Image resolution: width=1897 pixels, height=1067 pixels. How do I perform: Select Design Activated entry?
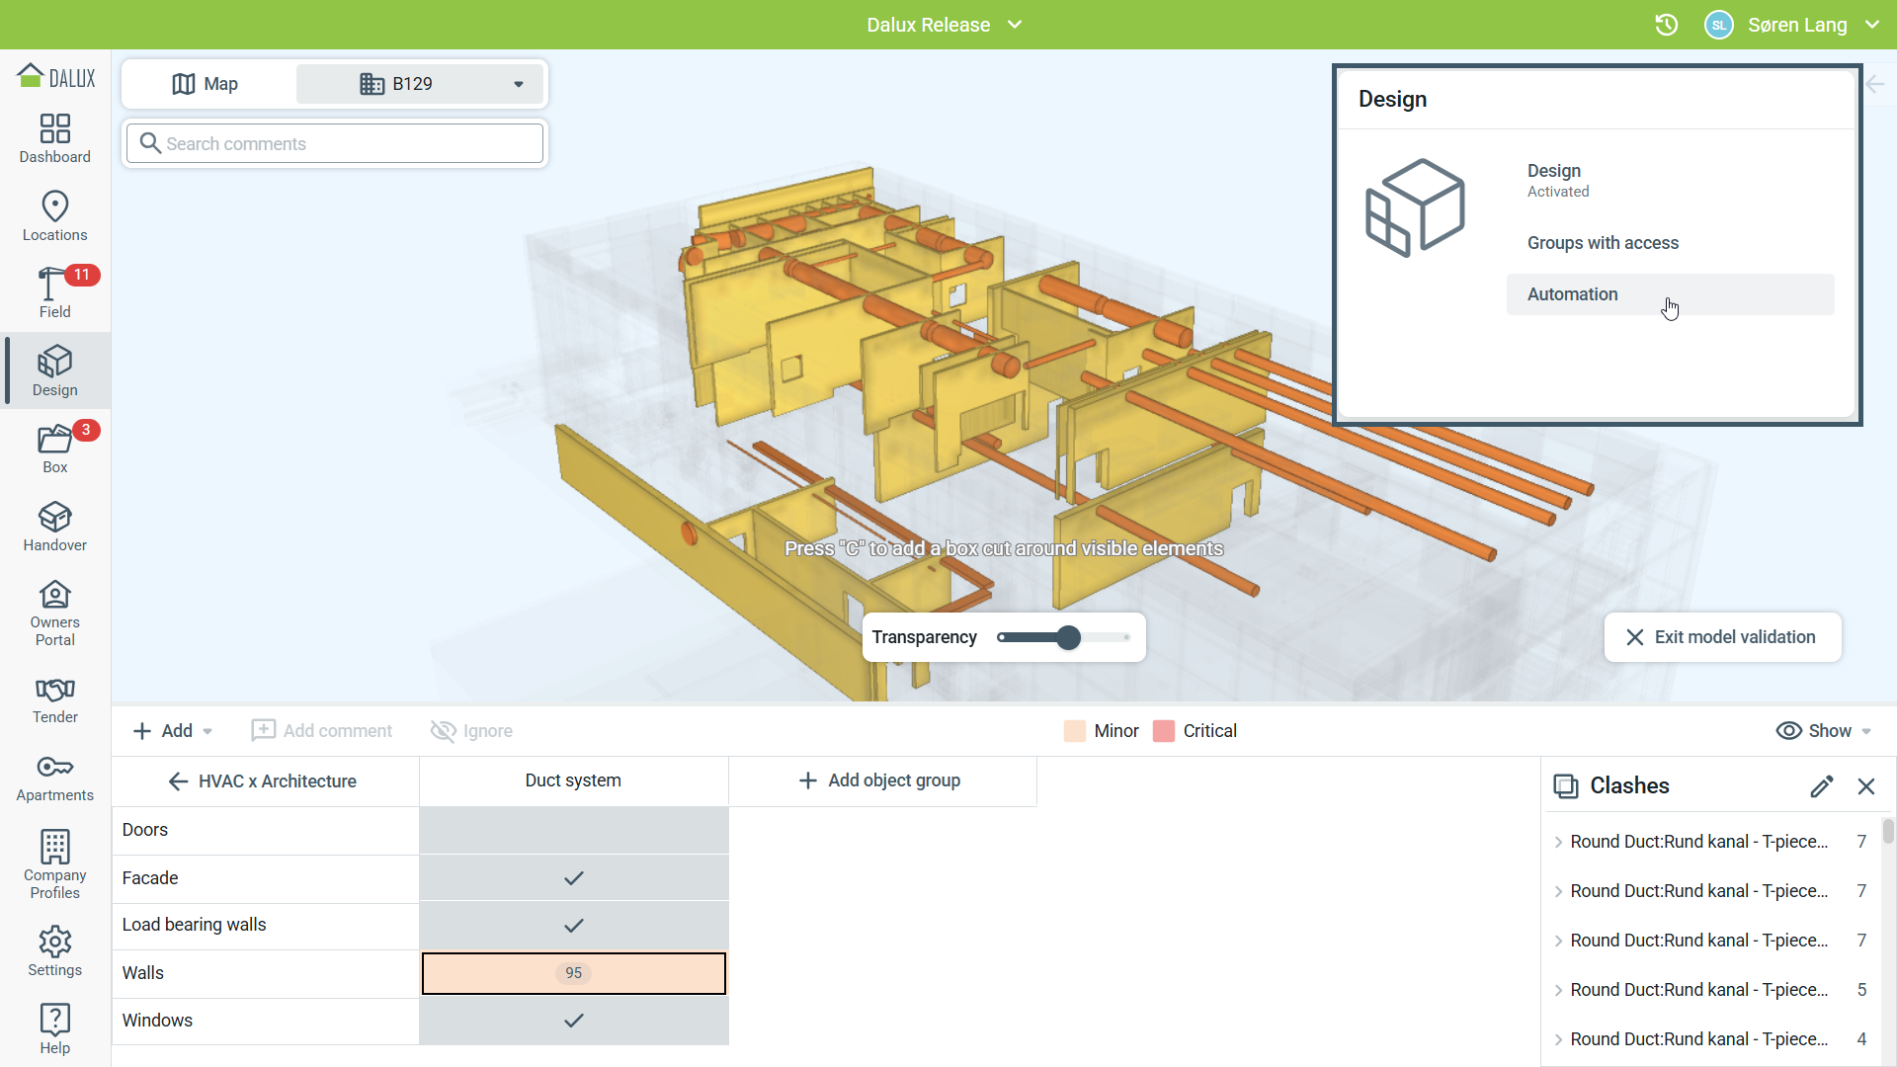[1558, 180]
